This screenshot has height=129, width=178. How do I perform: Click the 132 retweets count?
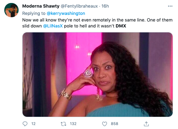click(73, 124)
